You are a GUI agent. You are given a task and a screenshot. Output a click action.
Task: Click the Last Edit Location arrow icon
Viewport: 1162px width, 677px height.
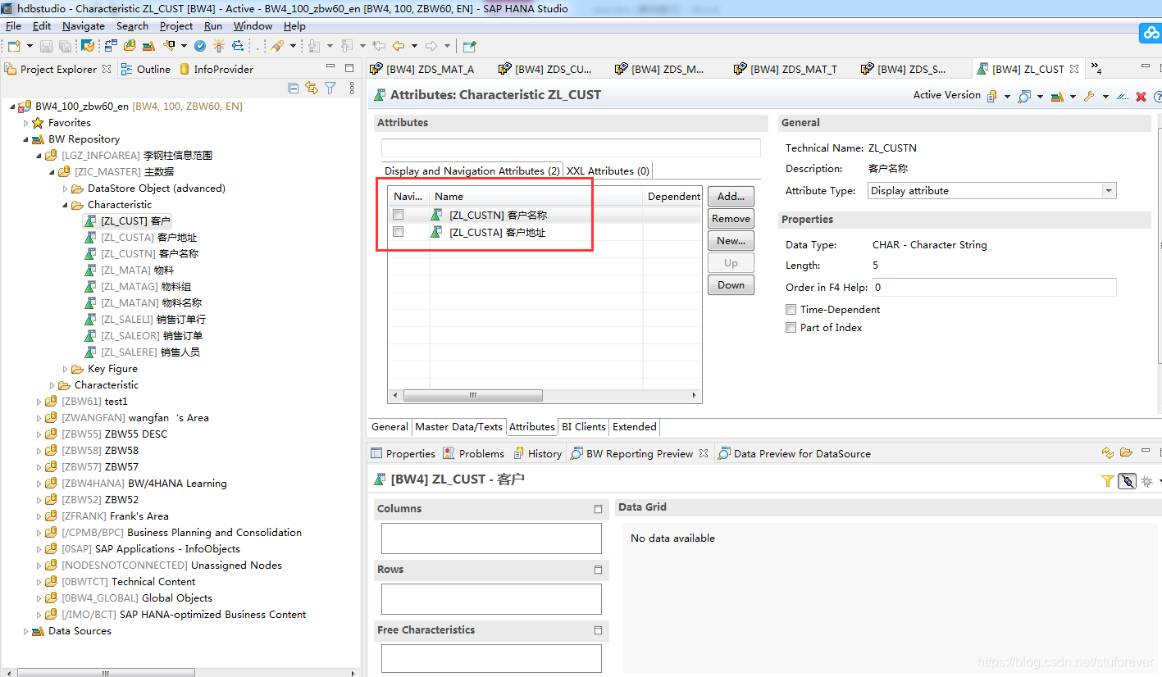[x=379, y=46]
